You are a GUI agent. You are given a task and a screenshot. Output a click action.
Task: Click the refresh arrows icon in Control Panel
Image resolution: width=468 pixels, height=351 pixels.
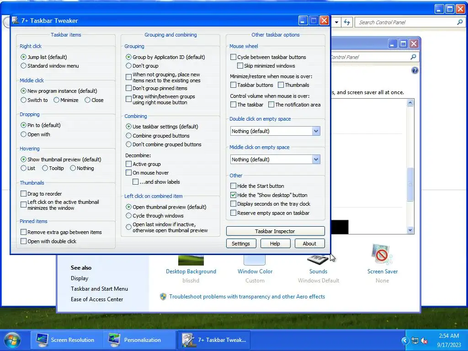click(x=347, y=22)
